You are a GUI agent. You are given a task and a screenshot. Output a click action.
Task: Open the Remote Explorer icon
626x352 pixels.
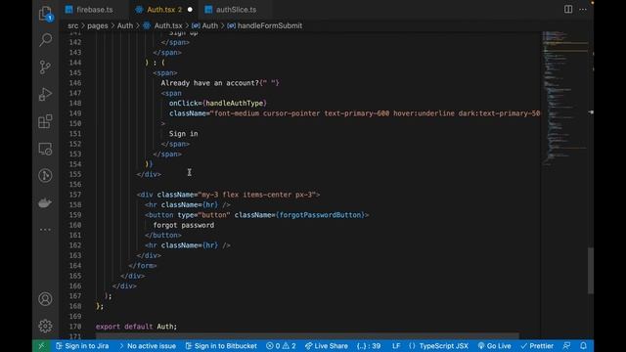pyautogui.click(x=46, y=149)
